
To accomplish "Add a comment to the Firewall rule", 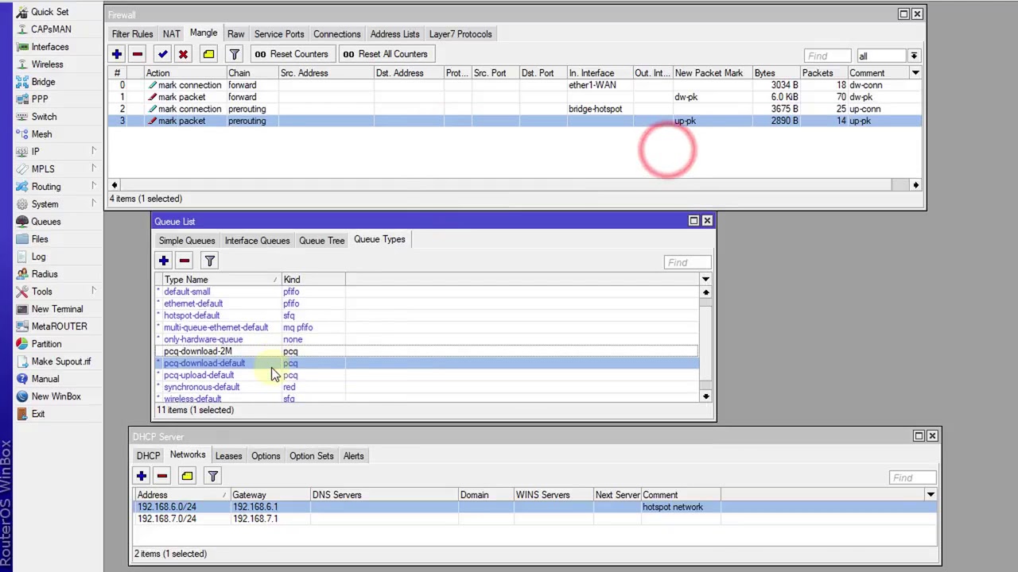I will click(x=208, y=54).
